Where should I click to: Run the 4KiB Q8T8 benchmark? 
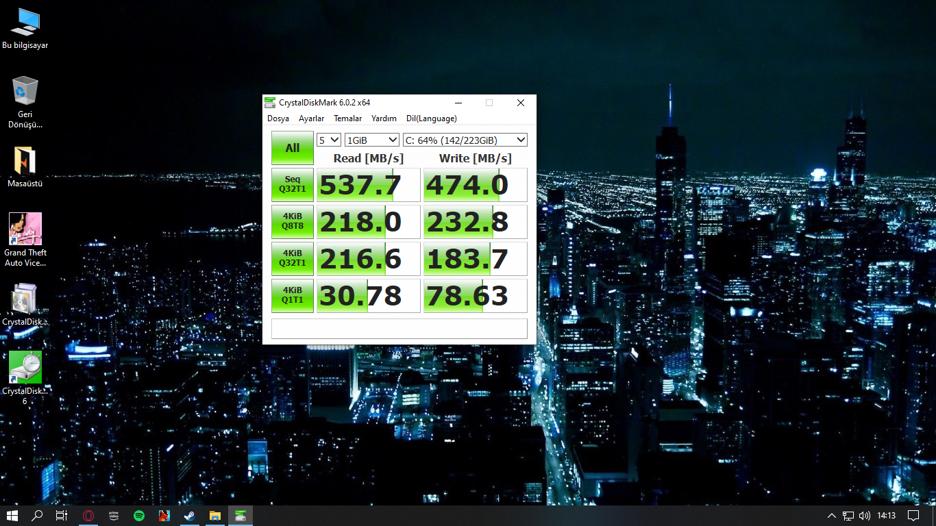click(293, 222)
